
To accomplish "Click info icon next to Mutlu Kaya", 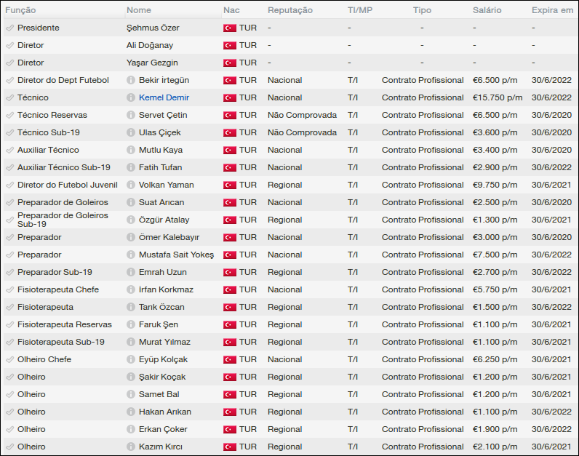I will pos(131,150).
